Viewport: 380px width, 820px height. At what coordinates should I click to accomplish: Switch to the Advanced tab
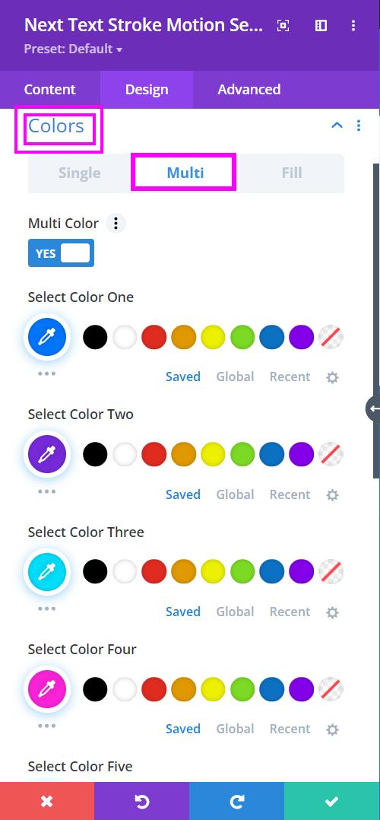click(249, 90)
